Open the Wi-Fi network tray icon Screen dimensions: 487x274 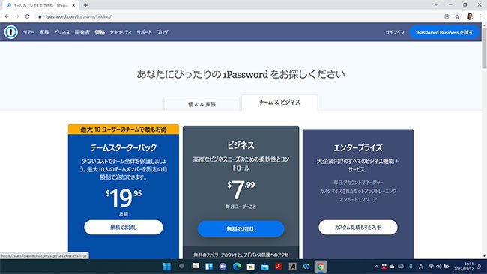[431, 267]
